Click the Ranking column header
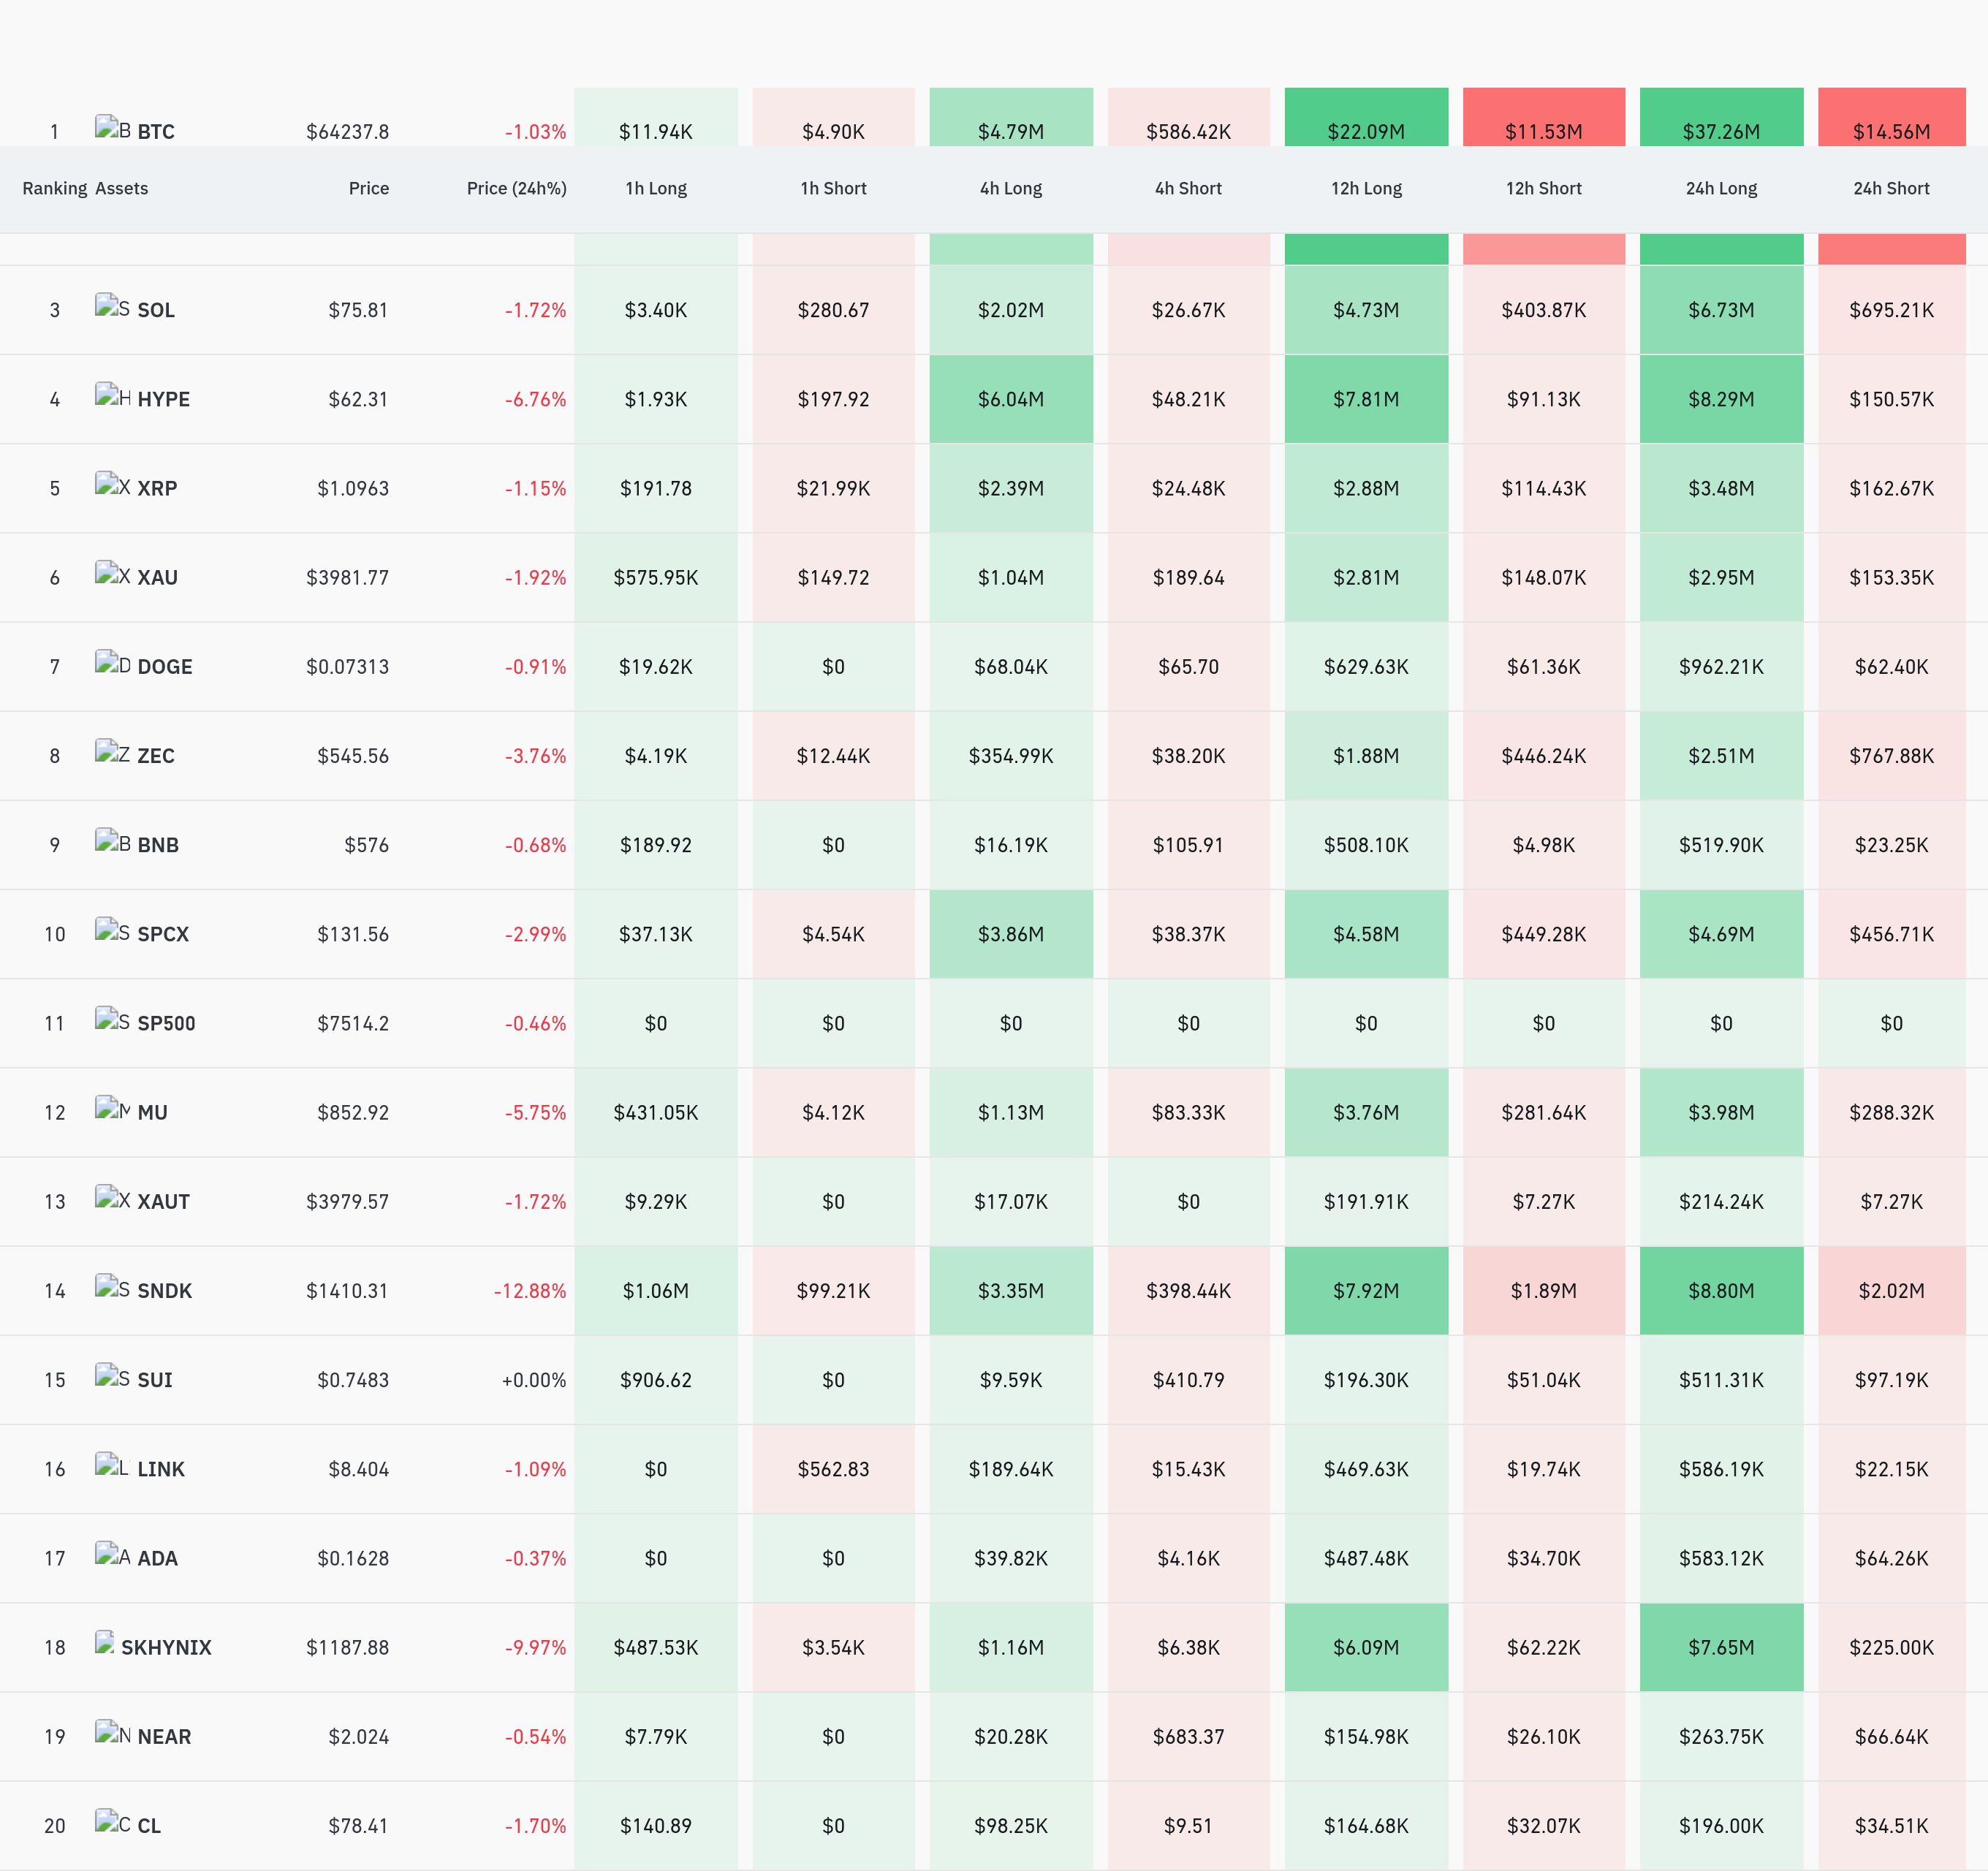Image resolution: width=1988 pixels, height=1871 pixels. (55, 188)
